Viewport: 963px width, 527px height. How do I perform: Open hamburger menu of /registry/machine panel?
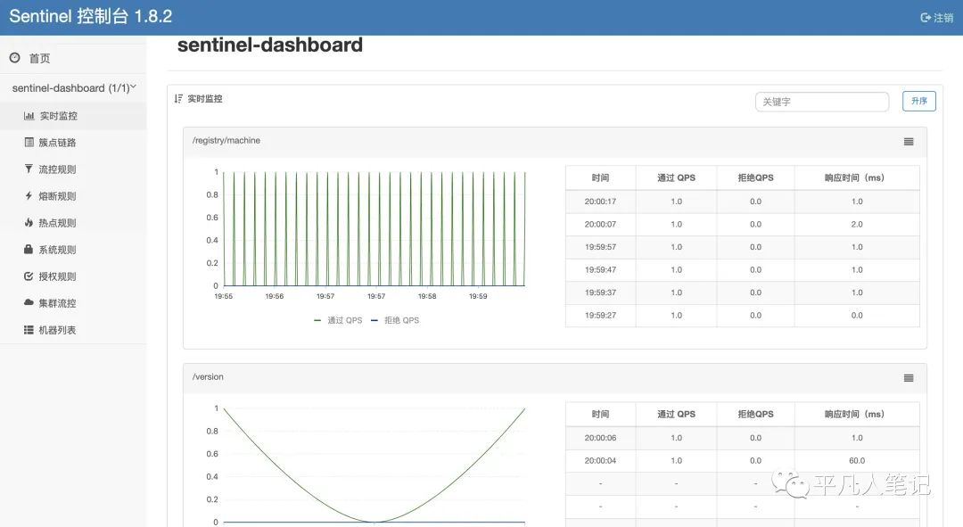909,141
